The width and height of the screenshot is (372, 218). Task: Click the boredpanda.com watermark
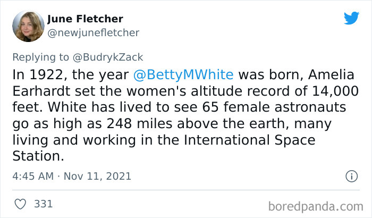pos(311,204)
